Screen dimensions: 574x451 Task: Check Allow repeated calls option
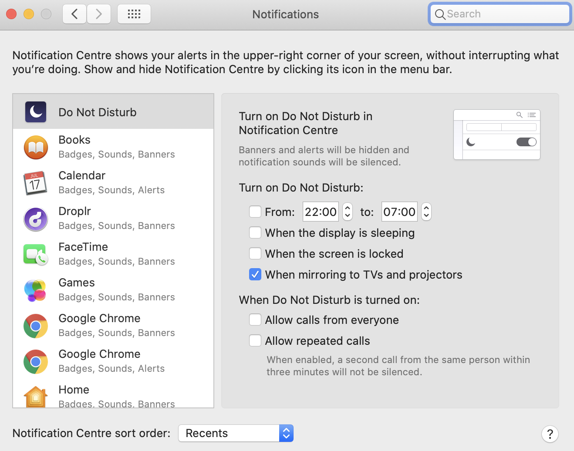(x=255, y=341)
